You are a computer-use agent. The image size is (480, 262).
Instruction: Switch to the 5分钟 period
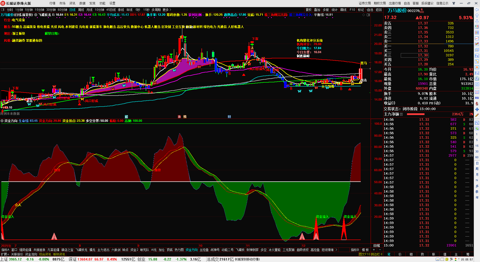[x=29, y=10]
